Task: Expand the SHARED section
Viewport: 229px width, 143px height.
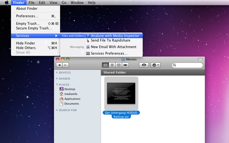Action: 57,78
